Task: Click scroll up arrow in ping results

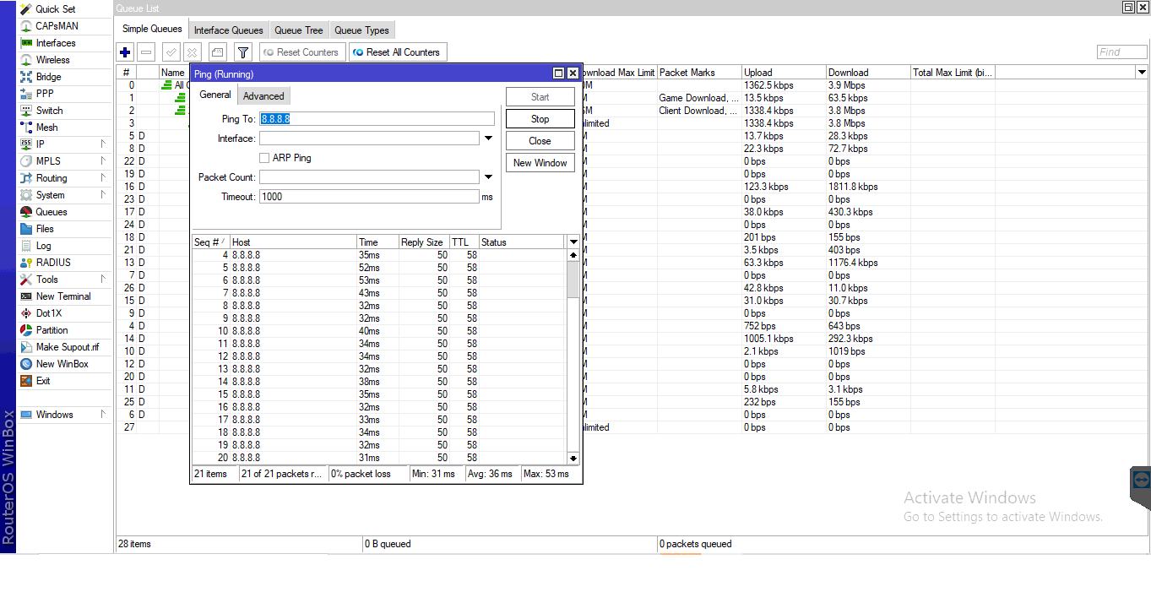Action: coord(573,254)
